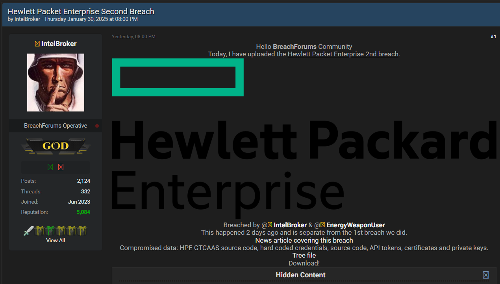Screen dimensions: 500x284
Task: Click the Threads: label in user stats
Action: tap(31, 191)
